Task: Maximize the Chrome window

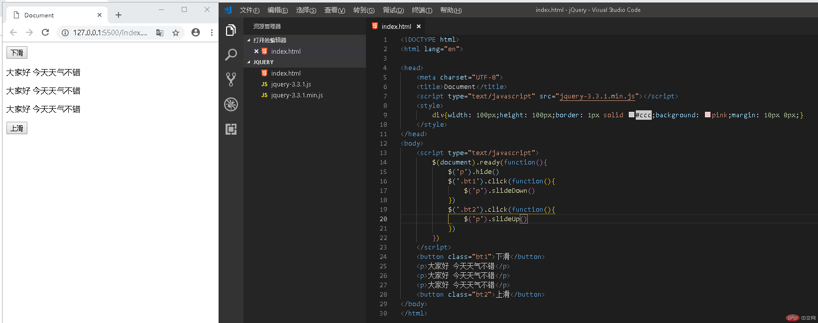Action: [184, 9]
